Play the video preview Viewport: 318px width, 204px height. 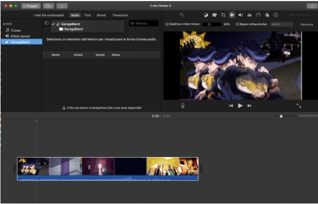[x=240, y=106]
